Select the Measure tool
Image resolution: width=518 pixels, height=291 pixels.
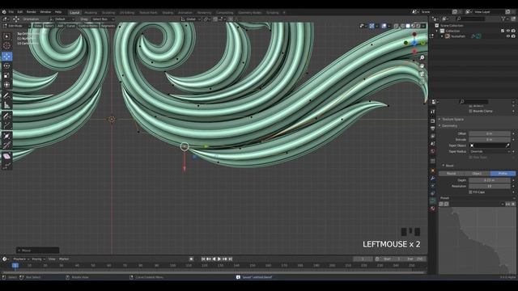(x=6, y=105)
